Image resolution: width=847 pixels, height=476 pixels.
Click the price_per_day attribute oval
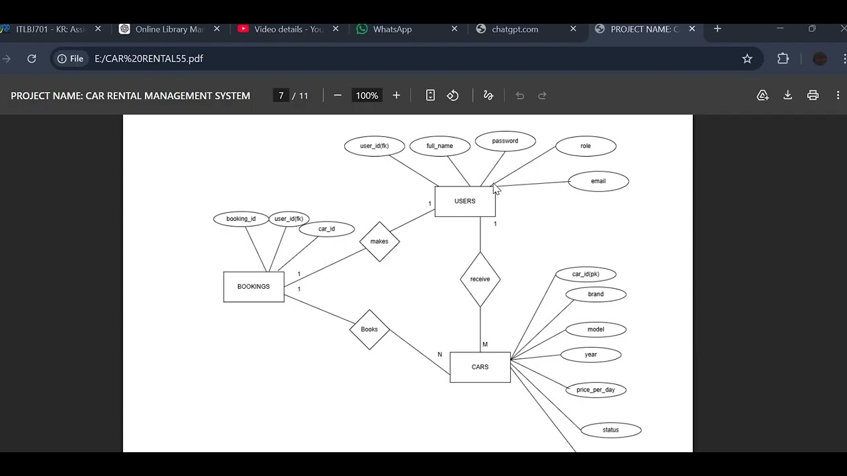[596, 390]
